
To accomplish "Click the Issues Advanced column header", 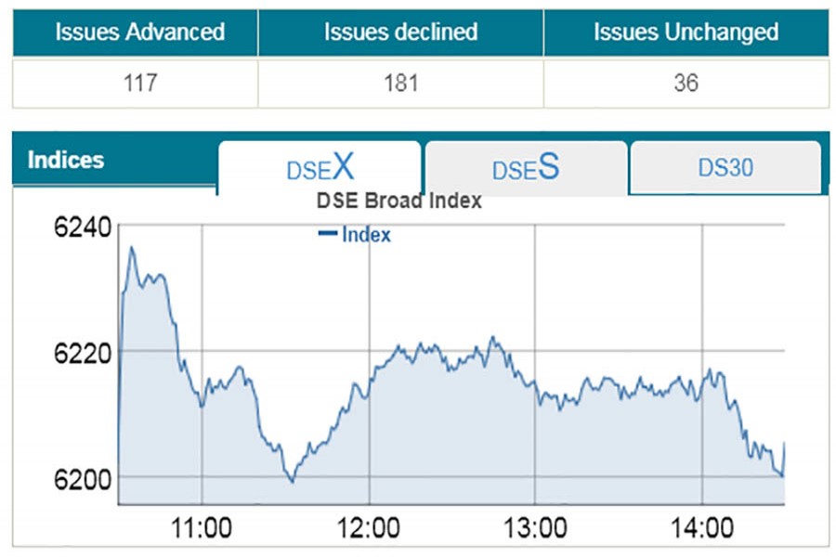I will [x=139, y=32].
